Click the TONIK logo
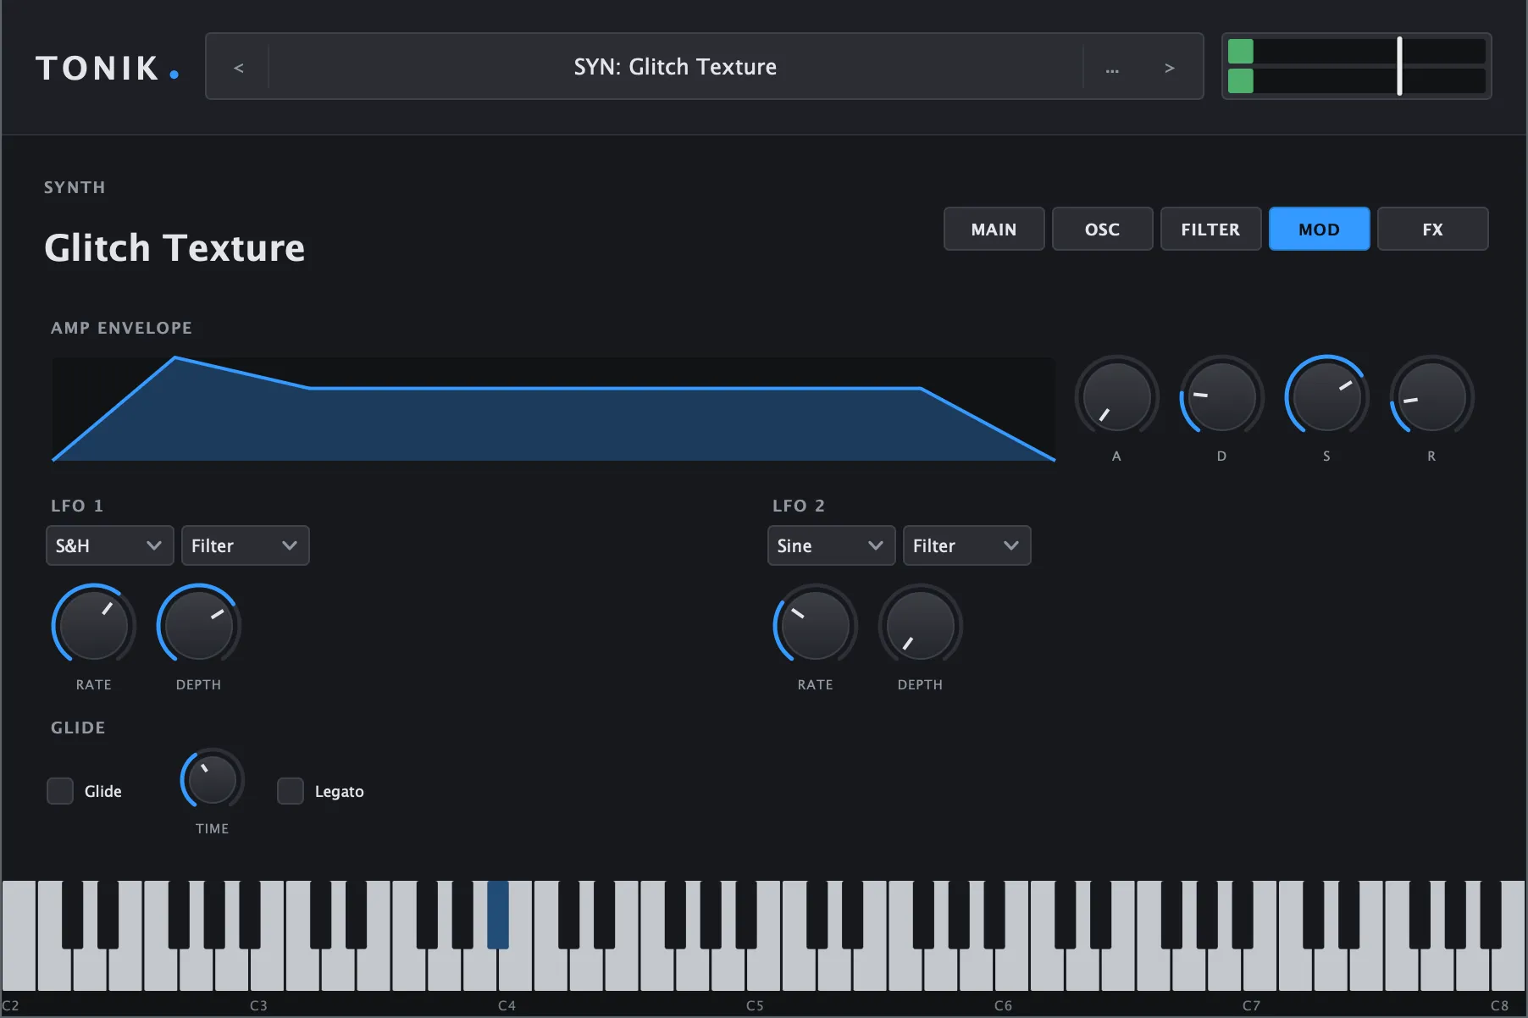The height and width of the screenshot is (1018, 1528). click(x=108, y=68)
